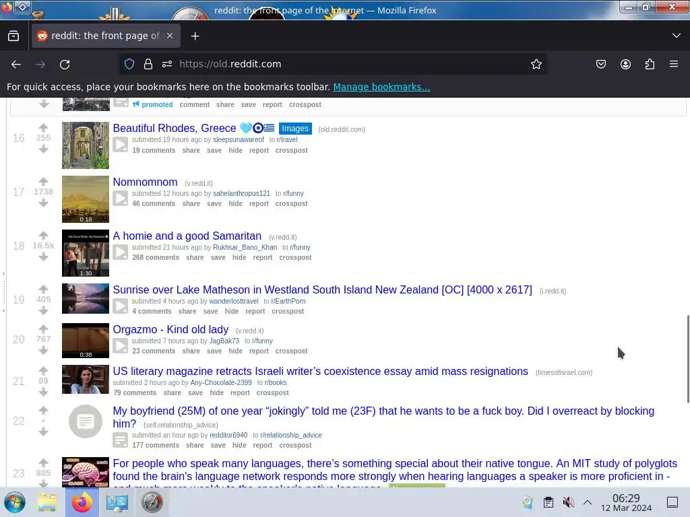690x517 pixels.
Task: Toggle the muted volume tray icon
Action: (x=568, y=502)
